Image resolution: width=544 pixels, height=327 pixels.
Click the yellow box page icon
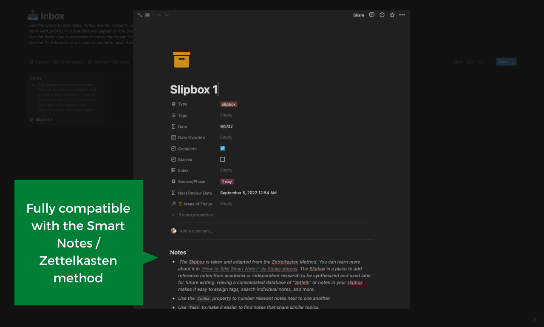coord(181,60)
